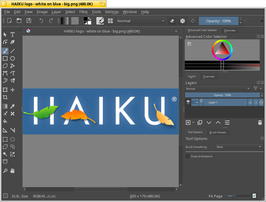The image size is (266, 202).
Task: Toggle selection display mode in status bar
Action: 5,196
